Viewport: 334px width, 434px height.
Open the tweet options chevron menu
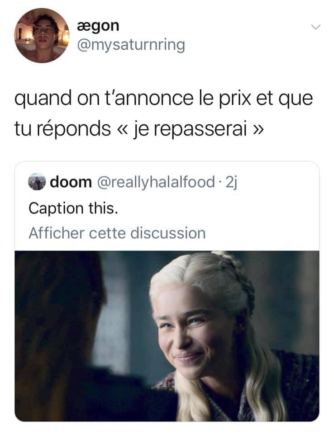click(316, 27)
